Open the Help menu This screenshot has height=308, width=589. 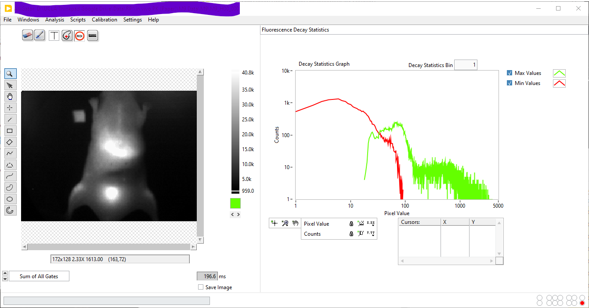(x=153, y=20)
